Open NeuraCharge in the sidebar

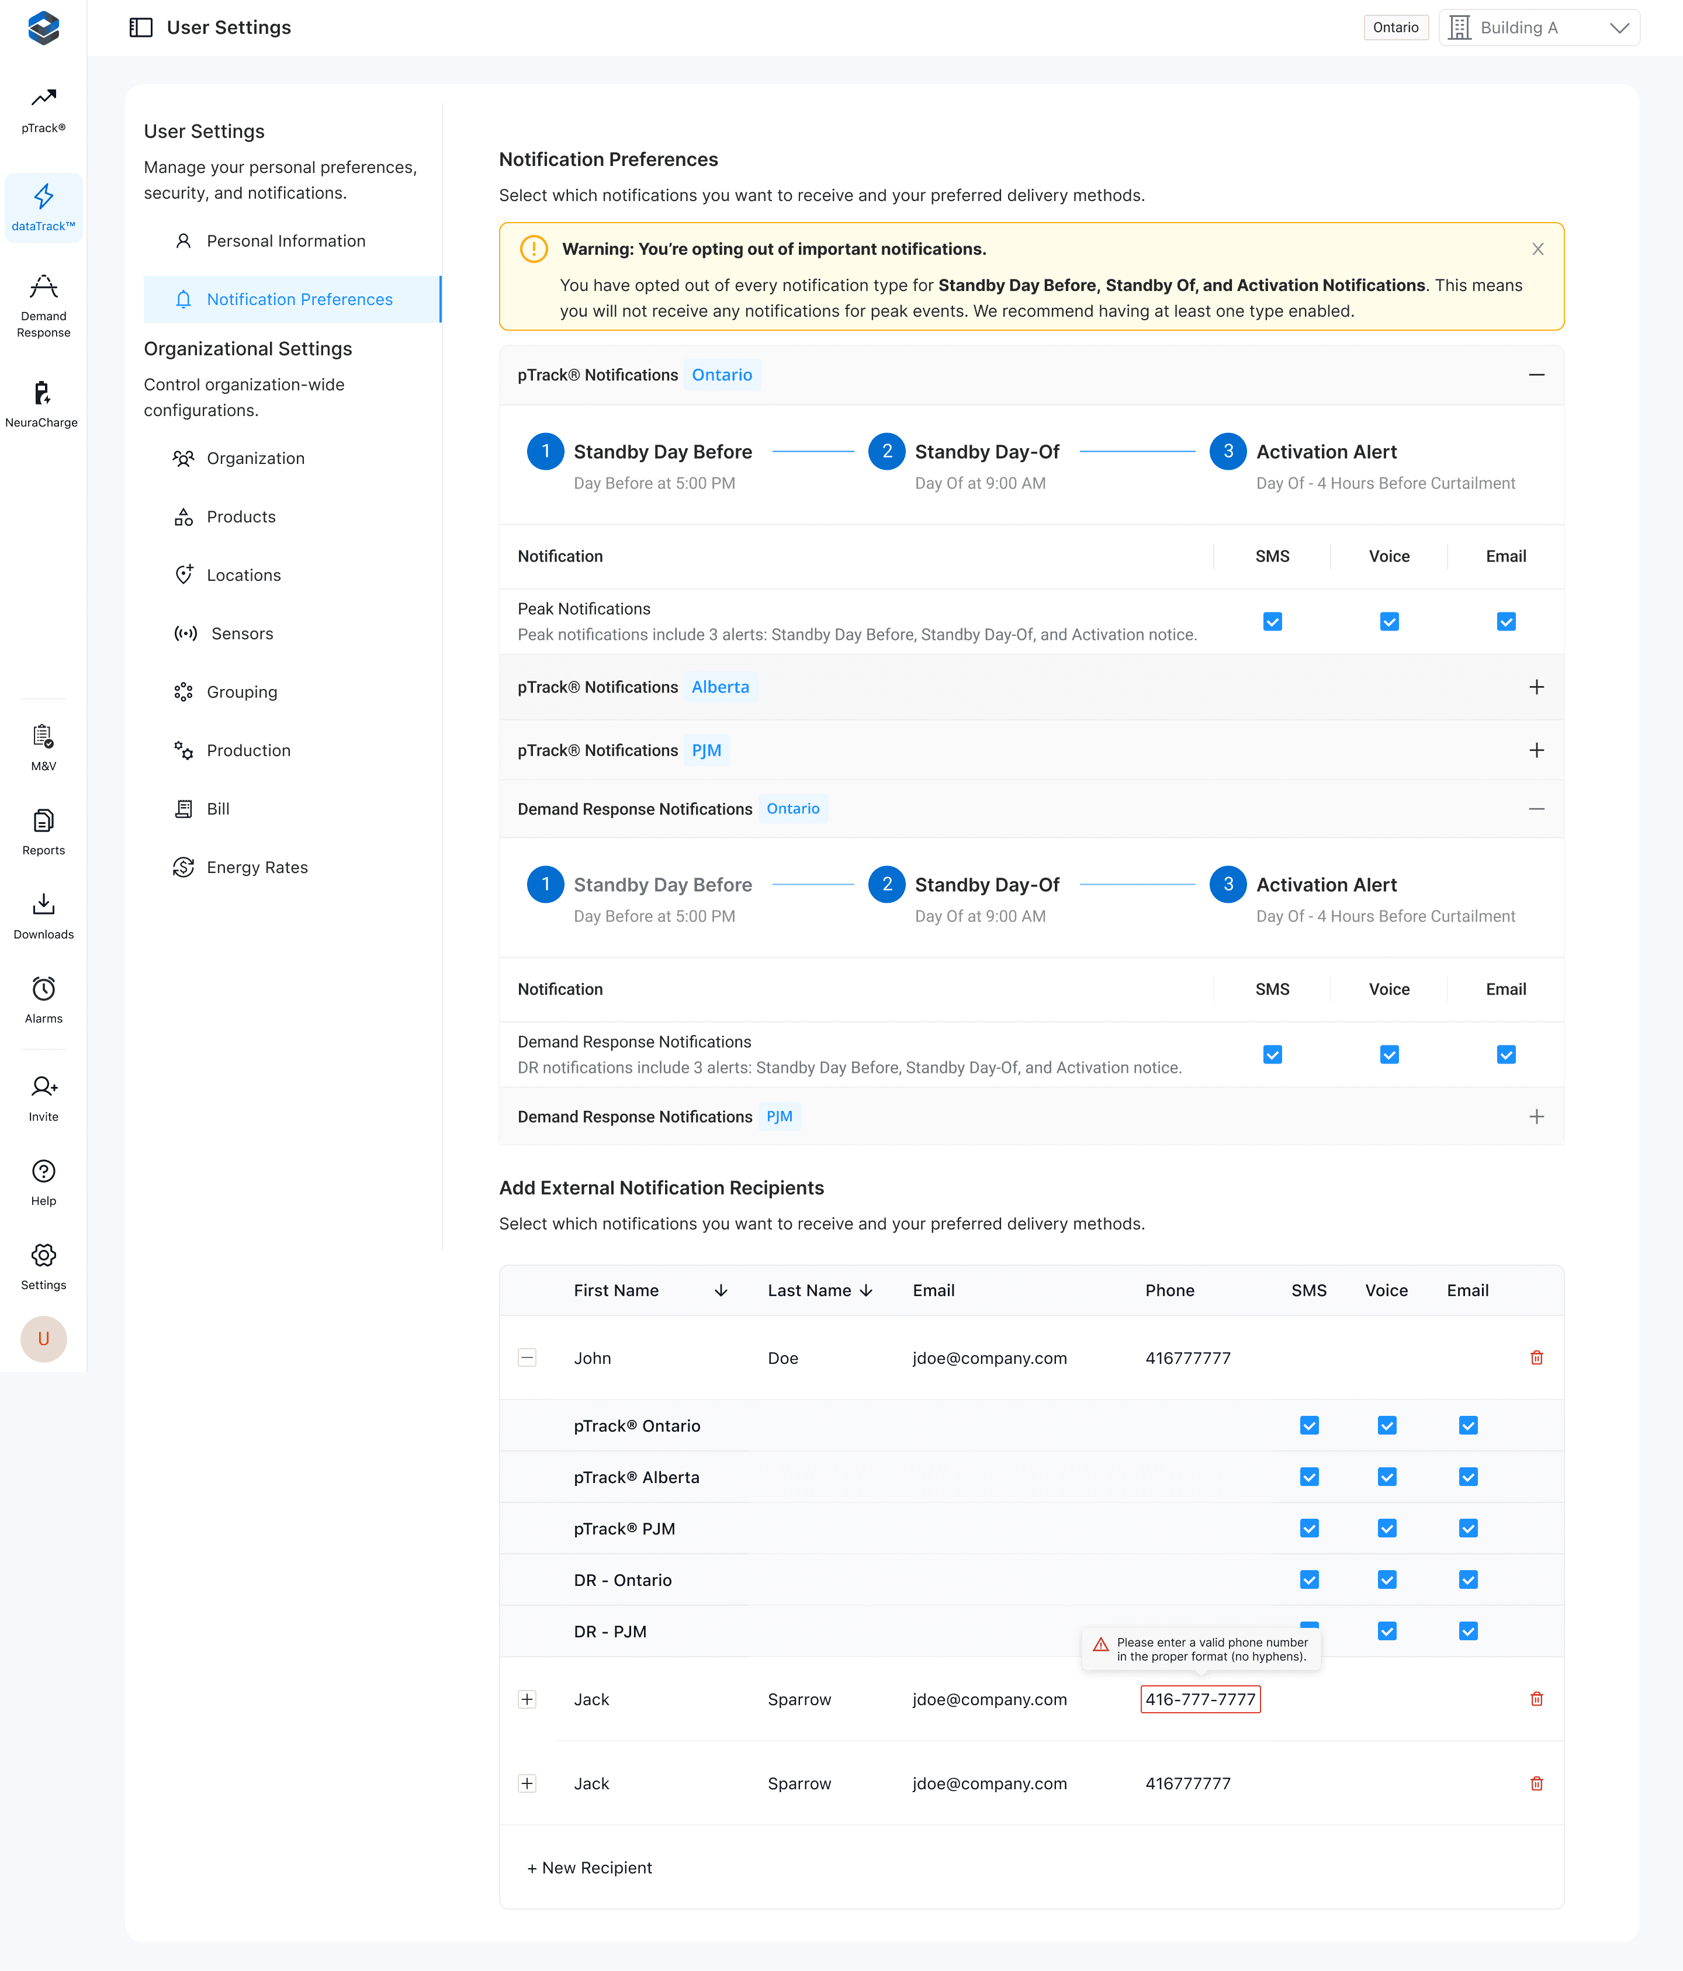(42, 403)
